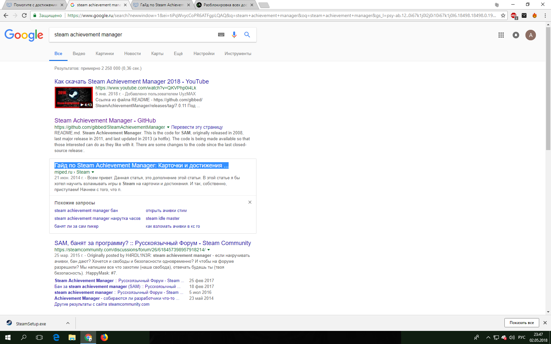Launch Firefox from the taskbar
The image size is (551, 344).
click(104, 337)
